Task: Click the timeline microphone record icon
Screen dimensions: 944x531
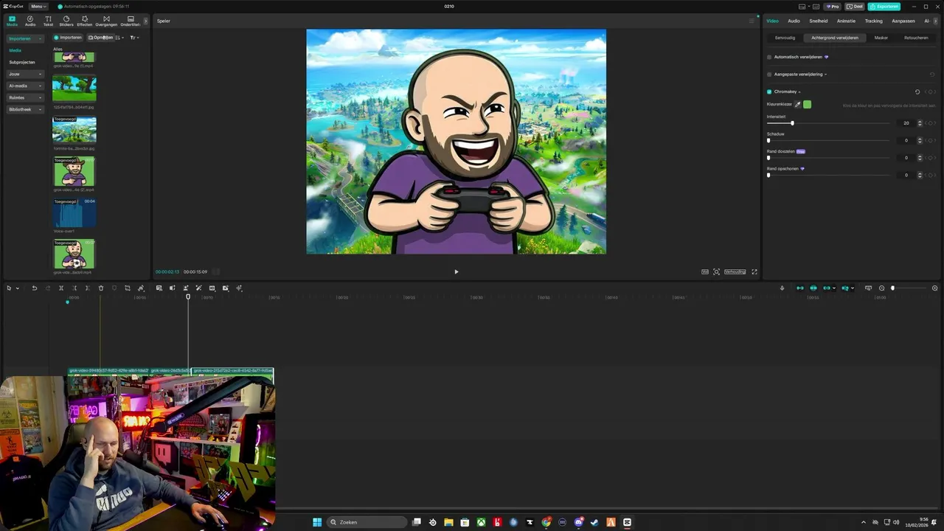Action: [x=782, y=288]
